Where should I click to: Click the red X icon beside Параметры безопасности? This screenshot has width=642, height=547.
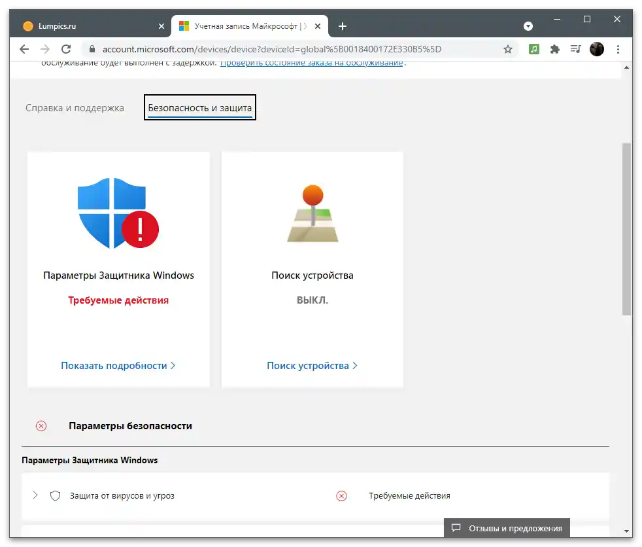coord(41,426)
